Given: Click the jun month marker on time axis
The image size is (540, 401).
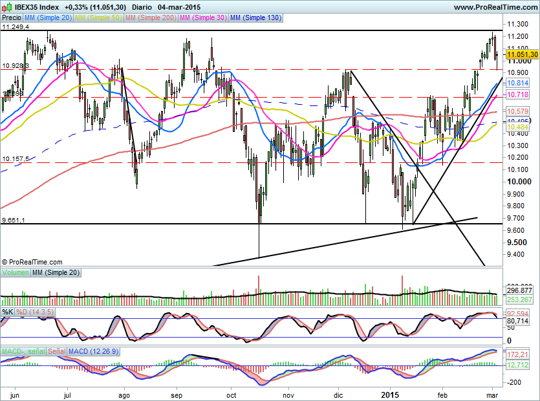Looking at the screenshot, I should coord(14,395).
